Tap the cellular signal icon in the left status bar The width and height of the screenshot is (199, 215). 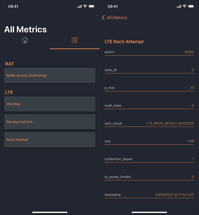79,6
